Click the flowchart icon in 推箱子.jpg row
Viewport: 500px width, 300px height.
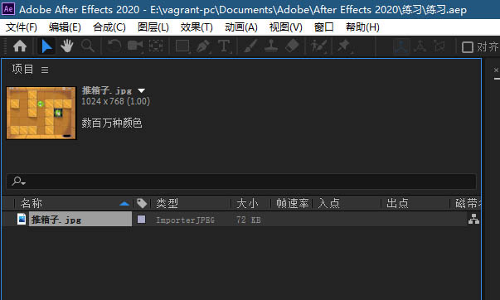click(473, 219)
